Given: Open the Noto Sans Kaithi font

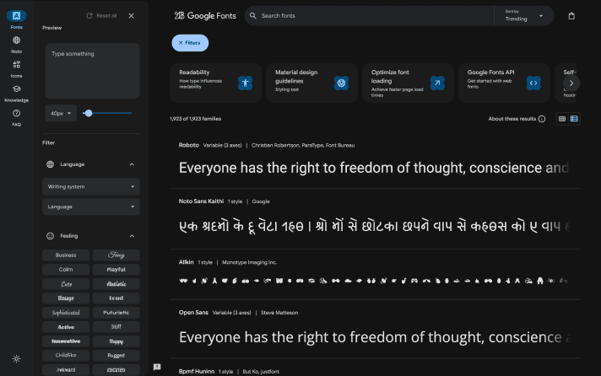Looking at the screenshot, I should coord(201,201).
